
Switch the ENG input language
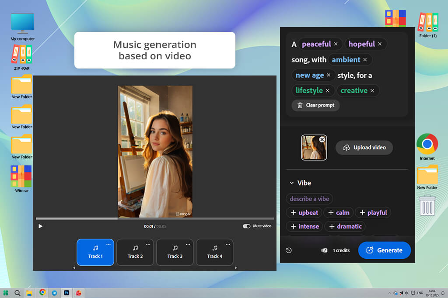click(420, 293)
